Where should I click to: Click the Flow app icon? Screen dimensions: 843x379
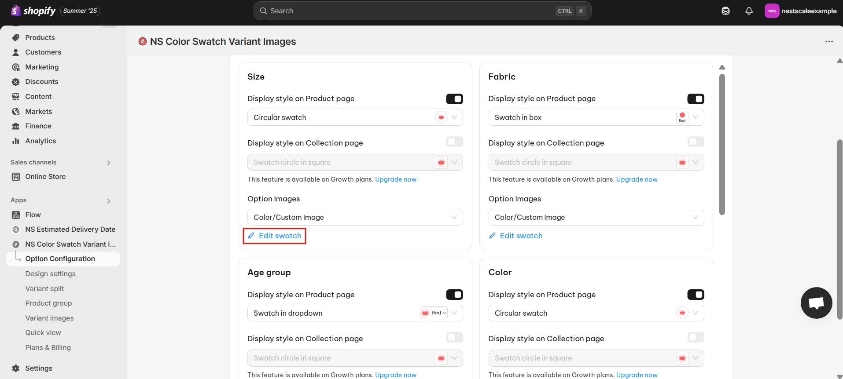click(16, 215)
